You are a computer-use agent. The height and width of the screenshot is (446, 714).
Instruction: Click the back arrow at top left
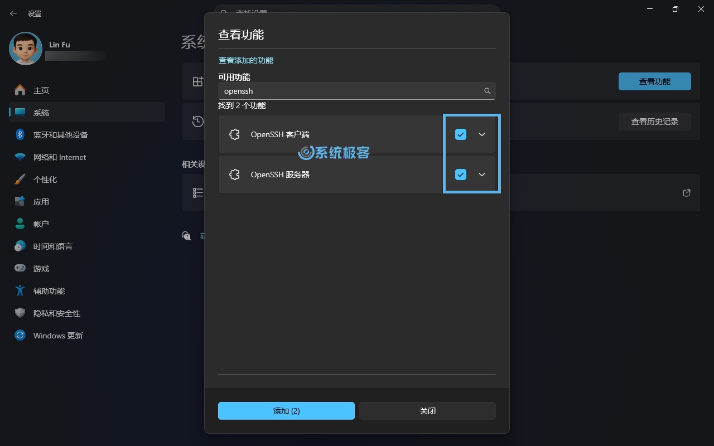(x=12, y=13)
